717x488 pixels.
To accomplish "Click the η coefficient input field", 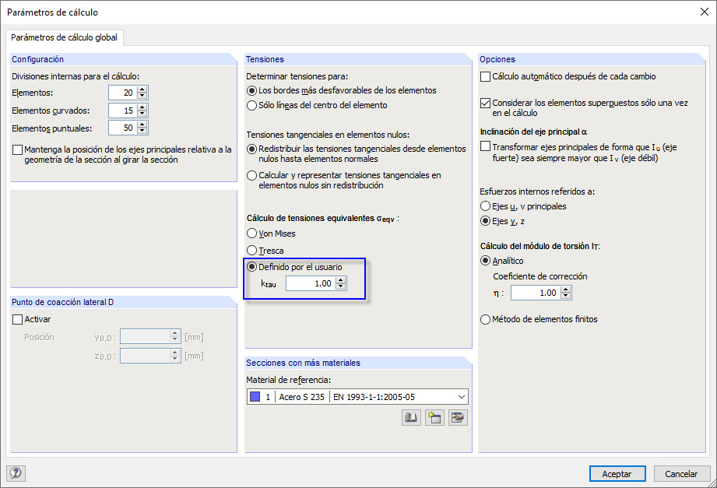I will point(536,293).
